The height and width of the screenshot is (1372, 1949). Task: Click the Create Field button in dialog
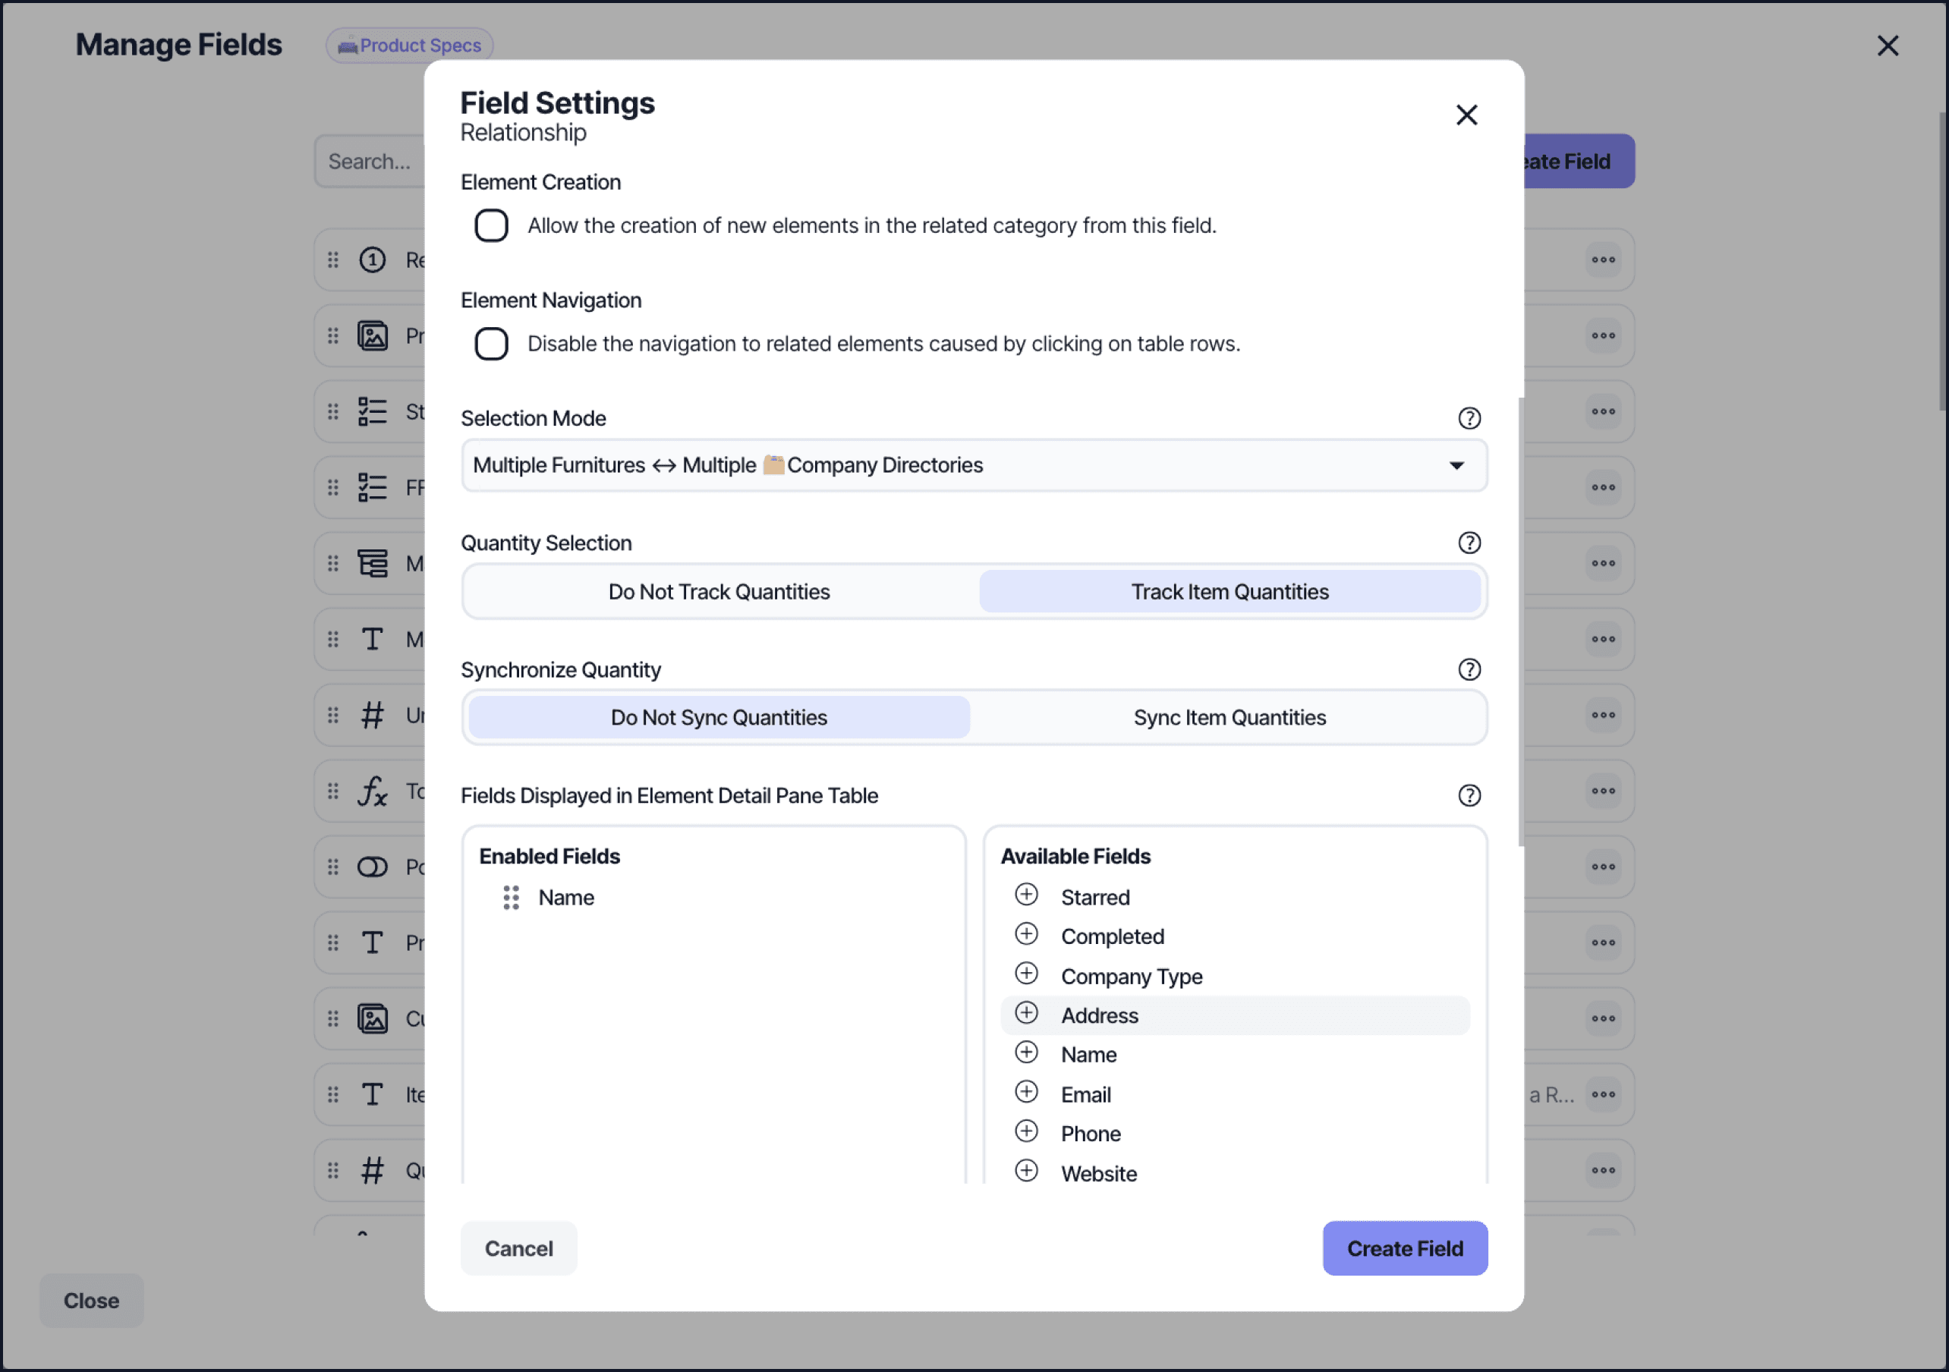tap(1404, 1248)
